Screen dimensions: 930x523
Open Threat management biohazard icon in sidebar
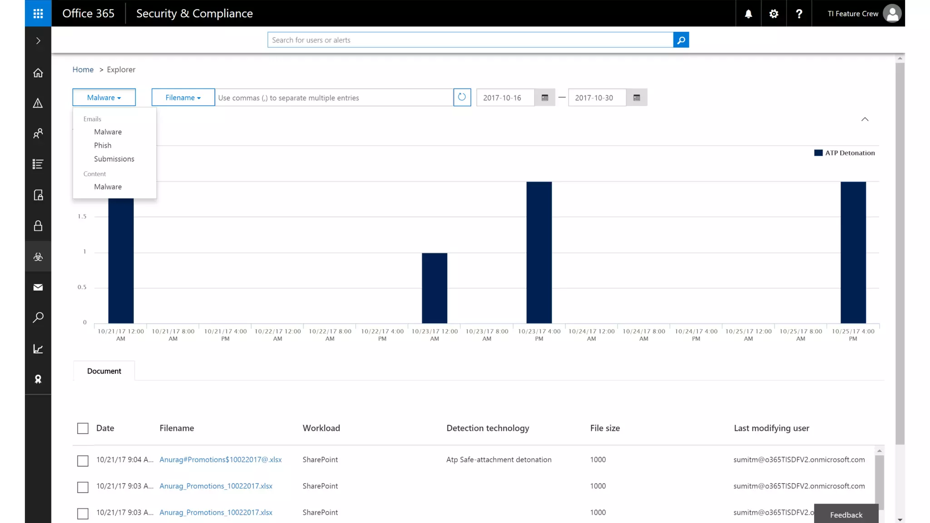point(38,257)
